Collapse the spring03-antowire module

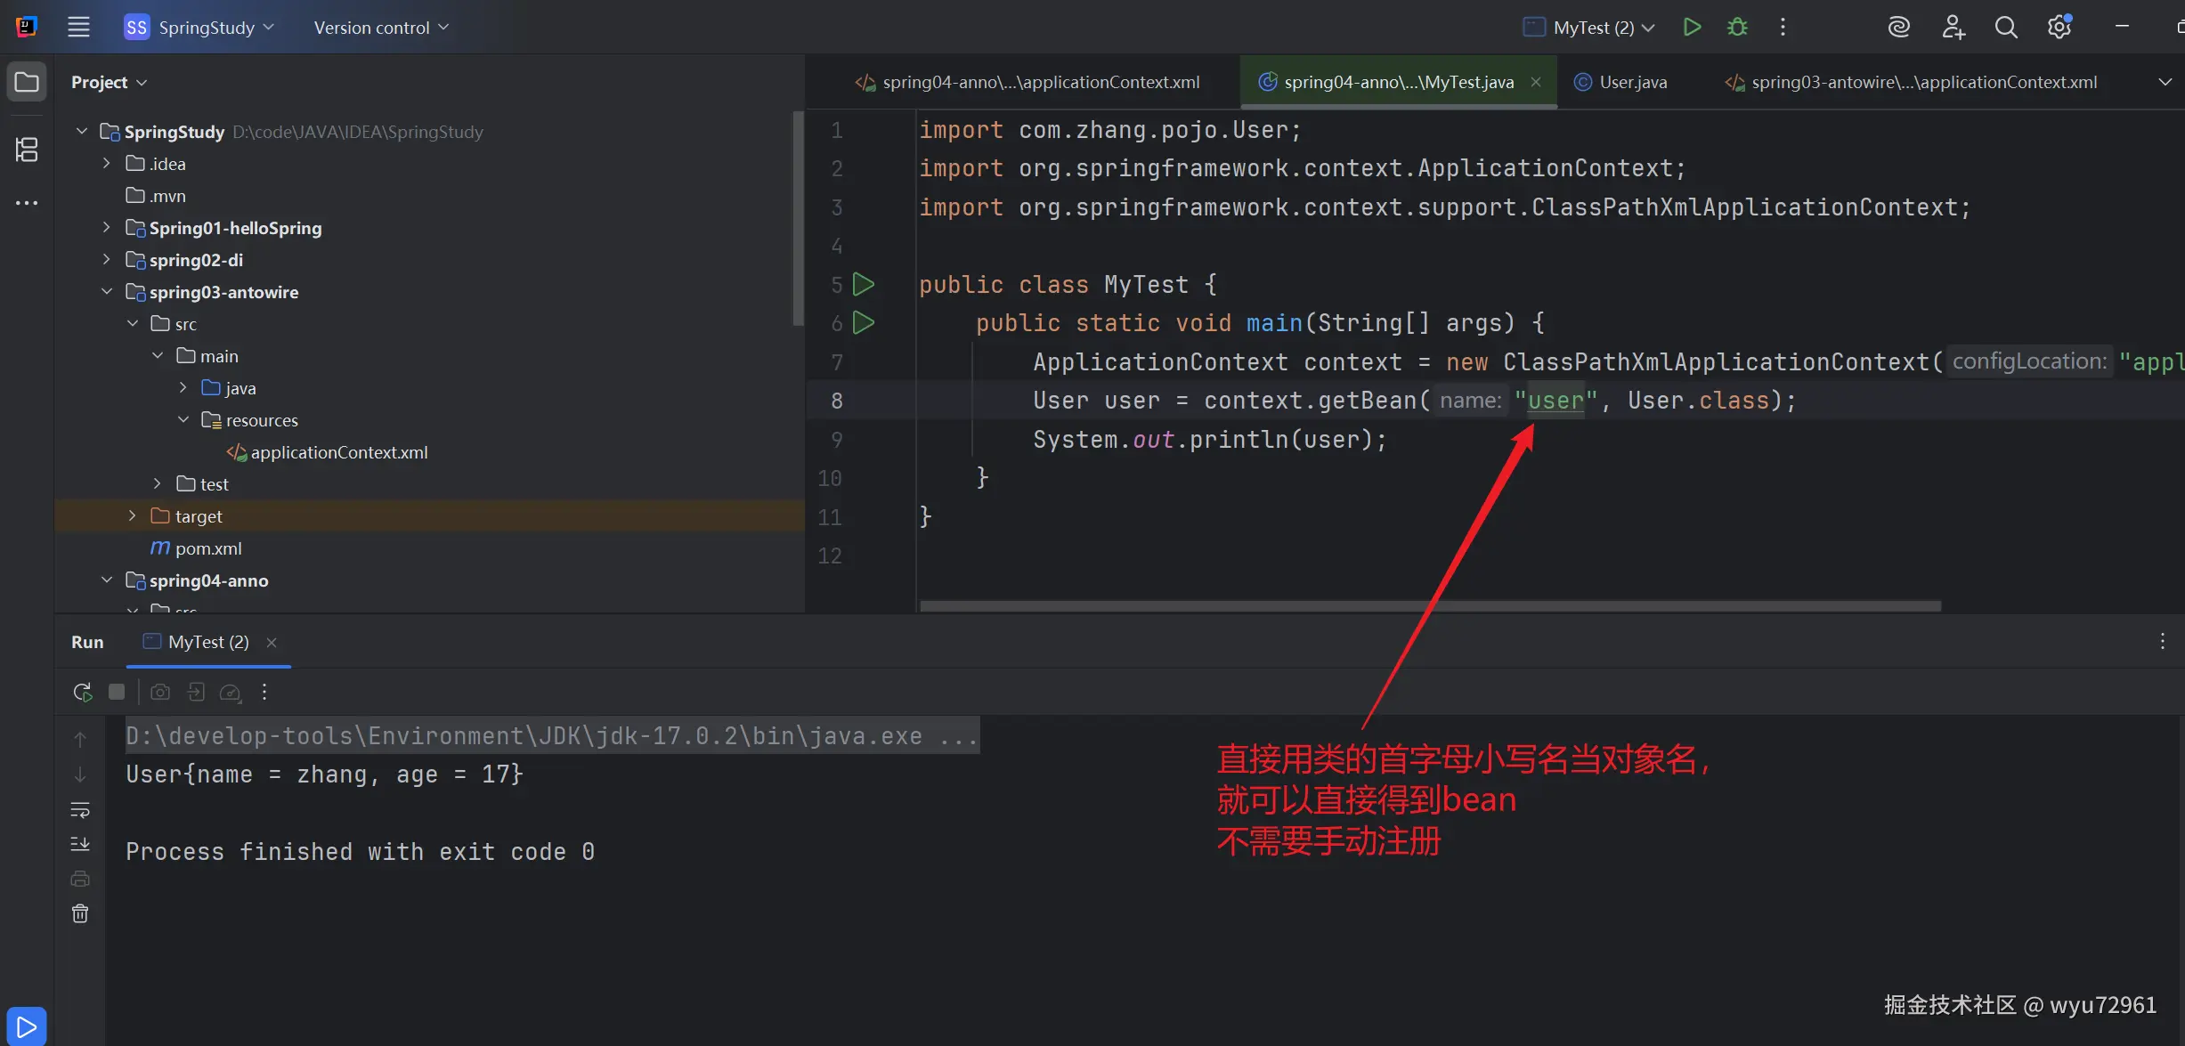(107, 292)
